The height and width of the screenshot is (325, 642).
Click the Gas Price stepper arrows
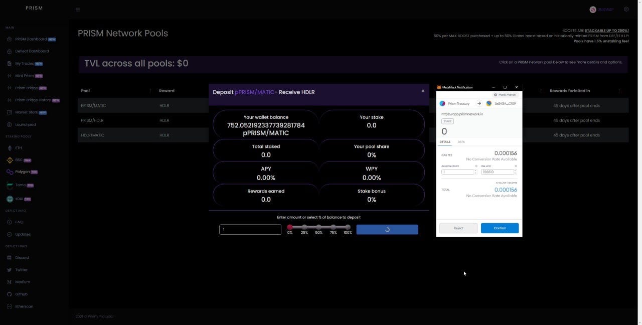[x=475, y=172]
